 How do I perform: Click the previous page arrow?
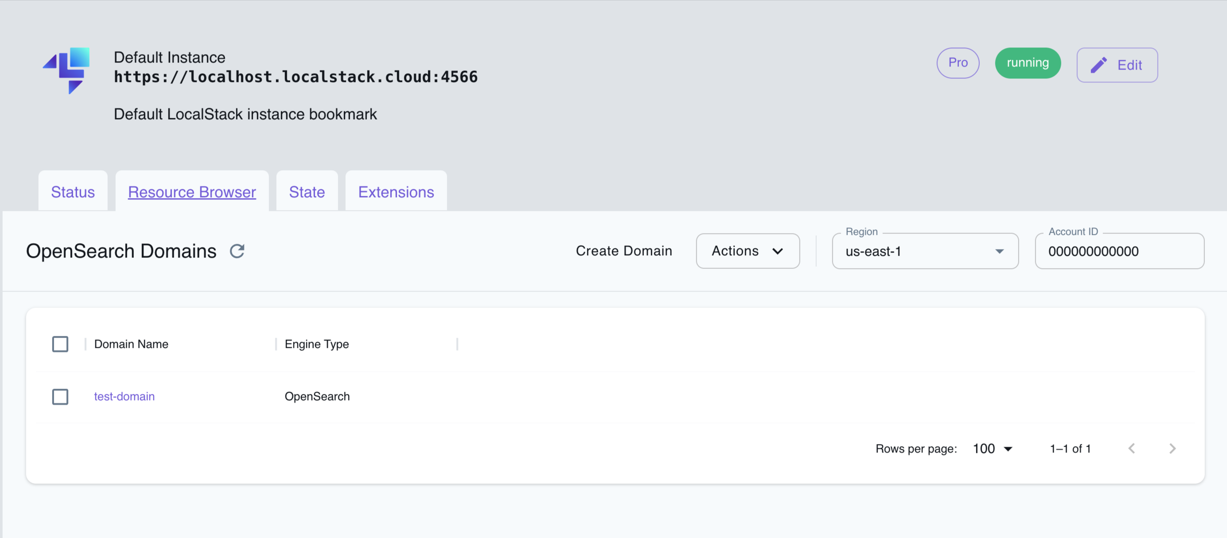point(1132,448)
